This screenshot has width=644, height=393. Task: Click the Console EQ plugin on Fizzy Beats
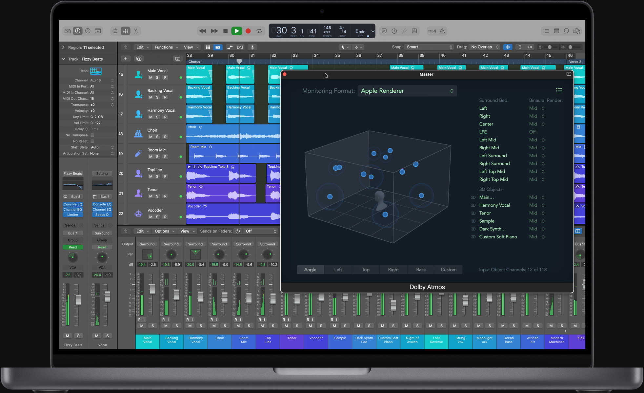[x=73, y=204]
